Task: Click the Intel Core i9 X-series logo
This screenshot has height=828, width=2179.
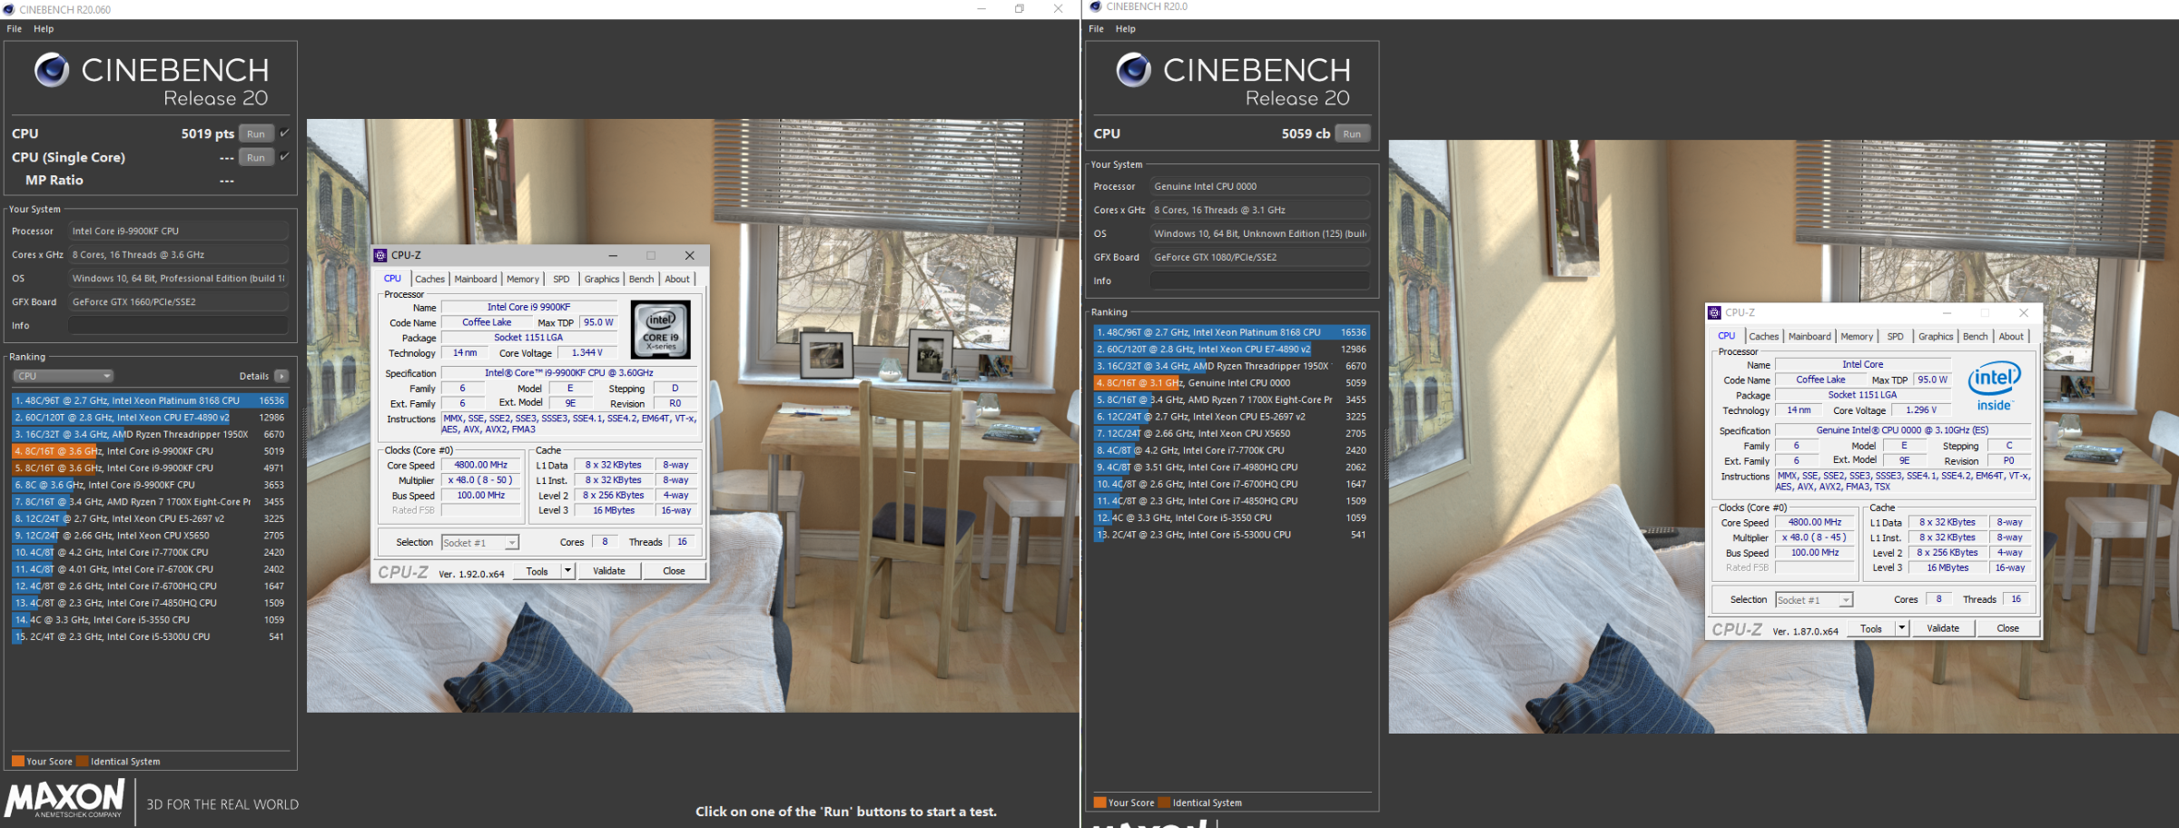Action: pos(660,330)
